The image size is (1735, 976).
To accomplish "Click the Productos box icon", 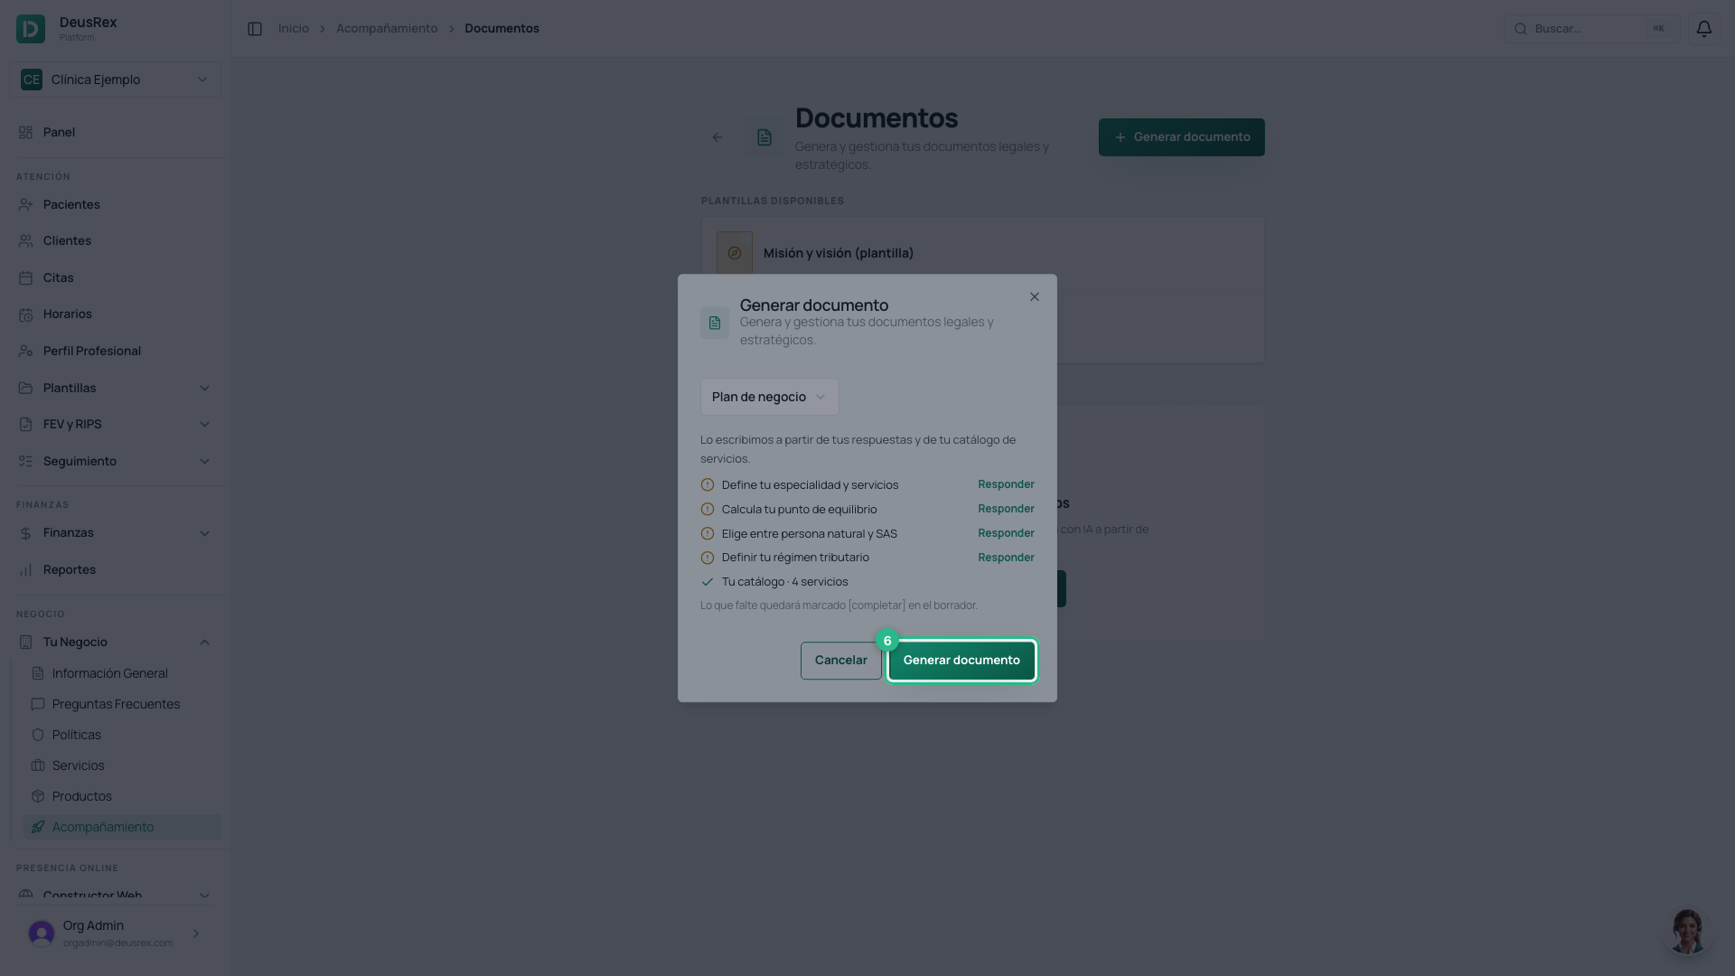I will click(x=38, y=797).
